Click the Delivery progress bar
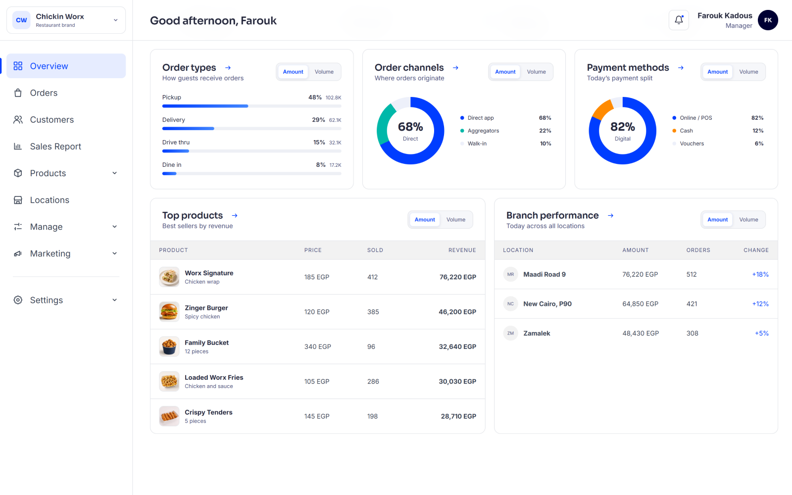Viewport: 792px width, 495px height. coord(251,129)
